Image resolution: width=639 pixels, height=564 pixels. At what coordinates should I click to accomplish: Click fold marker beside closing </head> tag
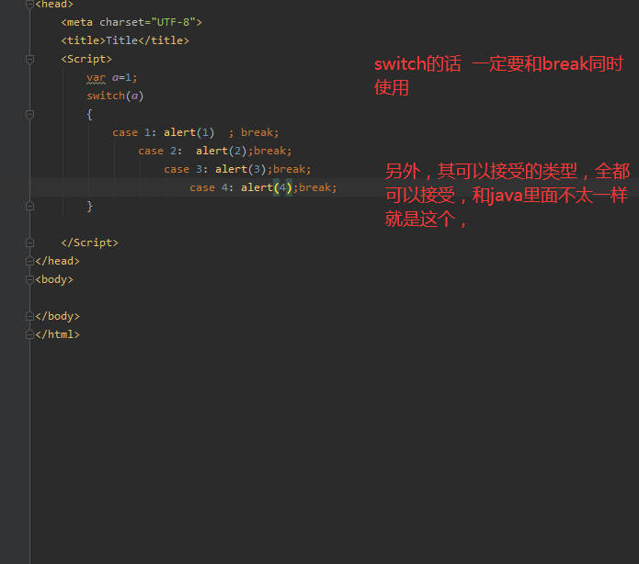pyautogui.click(x=29, y=261)
